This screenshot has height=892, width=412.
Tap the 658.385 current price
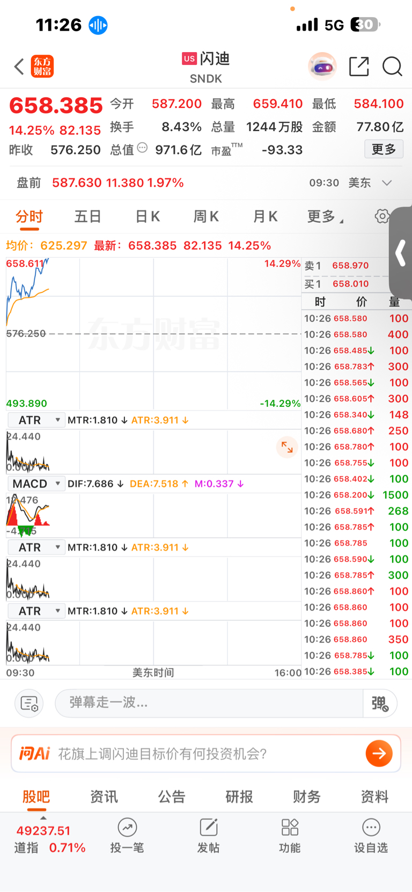(56, 106)
